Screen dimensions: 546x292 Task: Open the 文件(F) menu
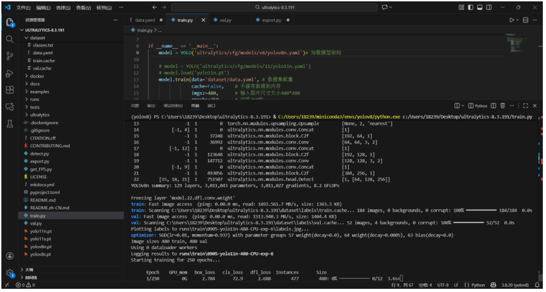pyautogui.click(x=24, y=8)
